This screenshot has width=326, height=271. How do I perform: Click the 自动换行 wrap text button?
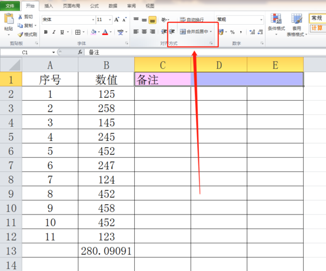point(192,20)
